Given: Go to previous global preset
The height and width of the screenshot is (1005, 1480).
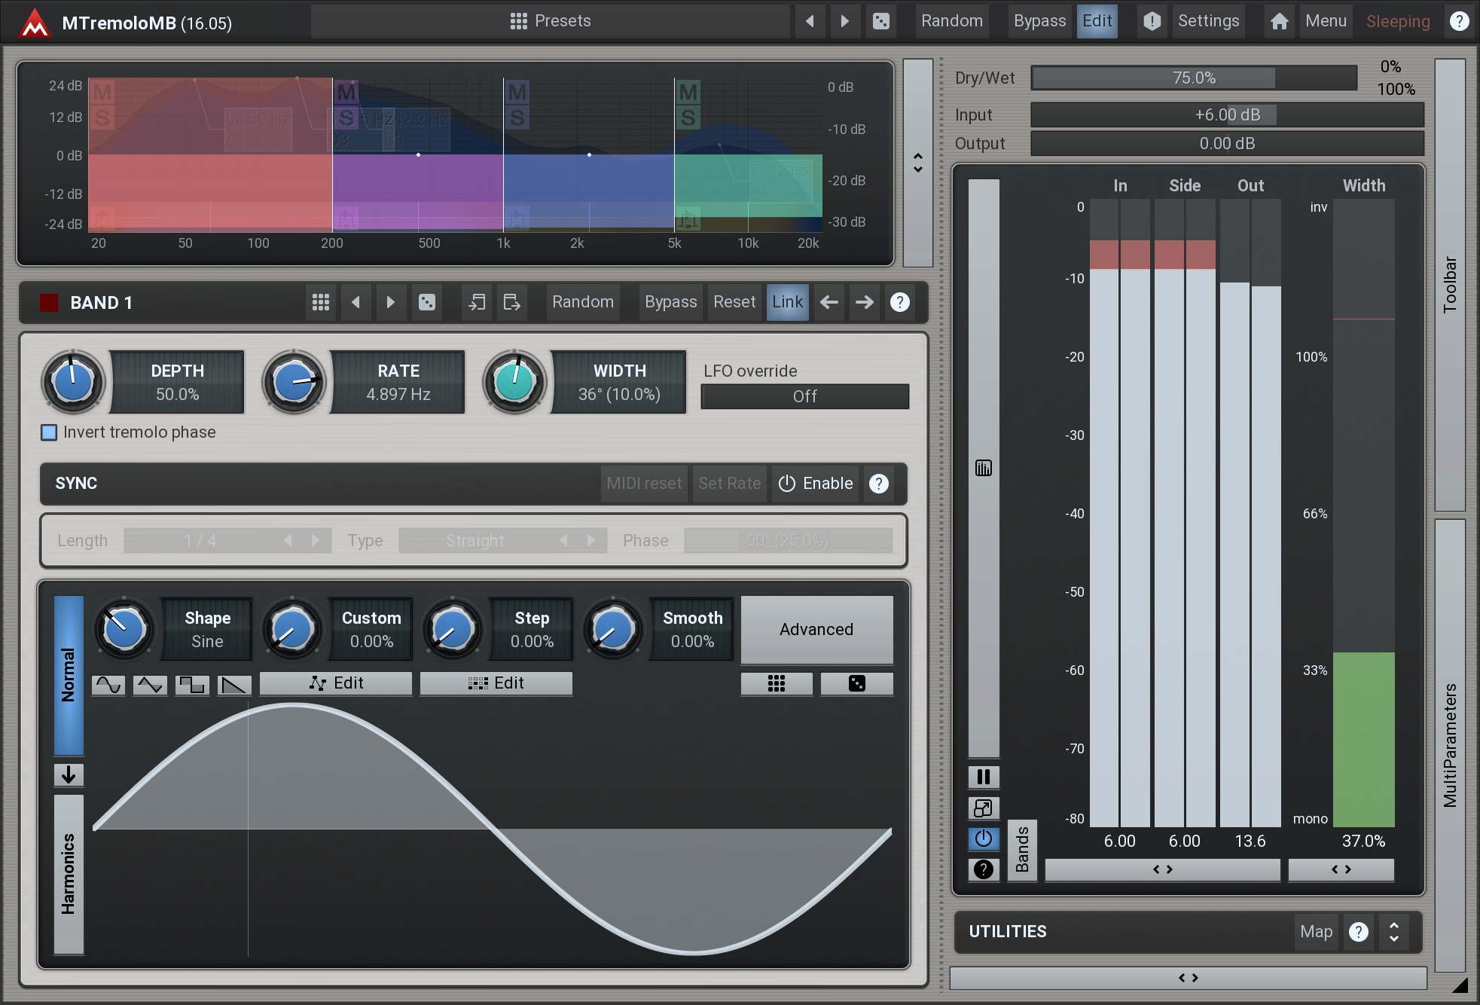Looking at the screenshot, I should [x=810, y=21].
